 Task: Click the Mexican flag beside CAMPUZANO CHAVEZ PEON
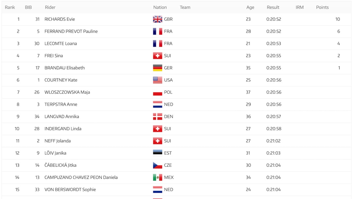[x=158, y=177]
